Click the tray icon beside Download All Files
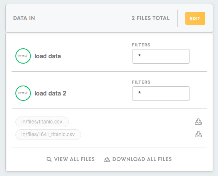The image size is (218, 176). tap(107, 159)
